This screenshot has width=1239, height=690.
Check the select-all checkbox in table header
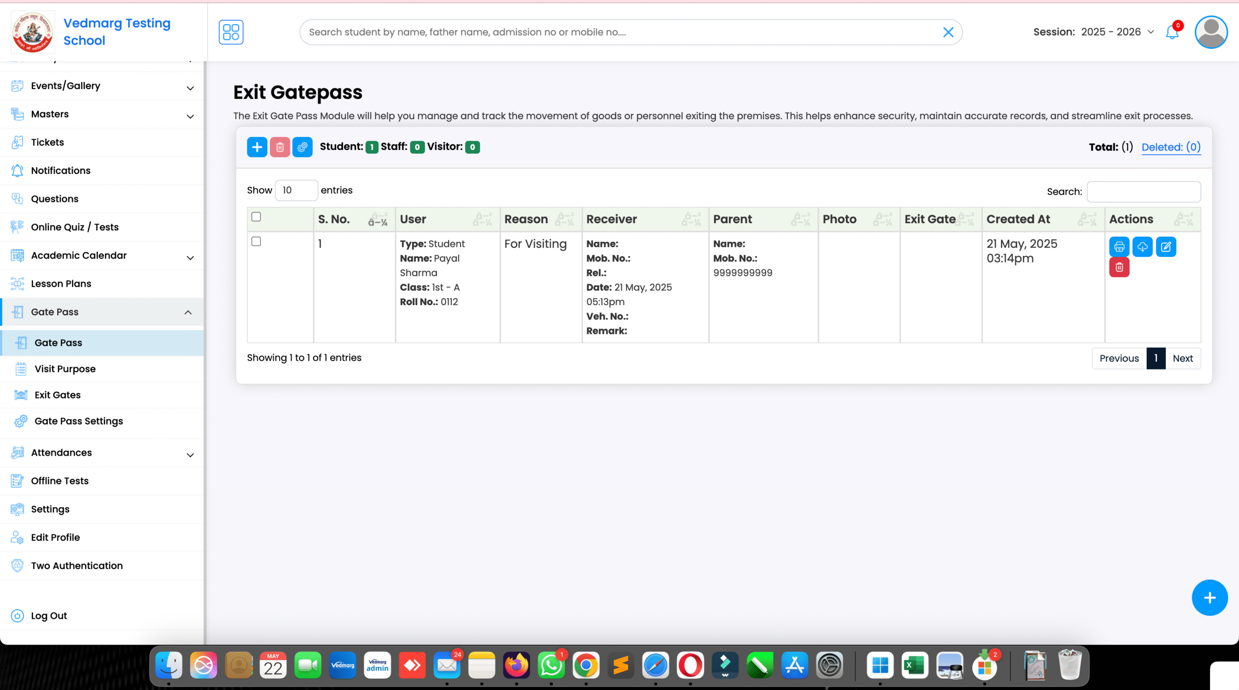(256, 217)
